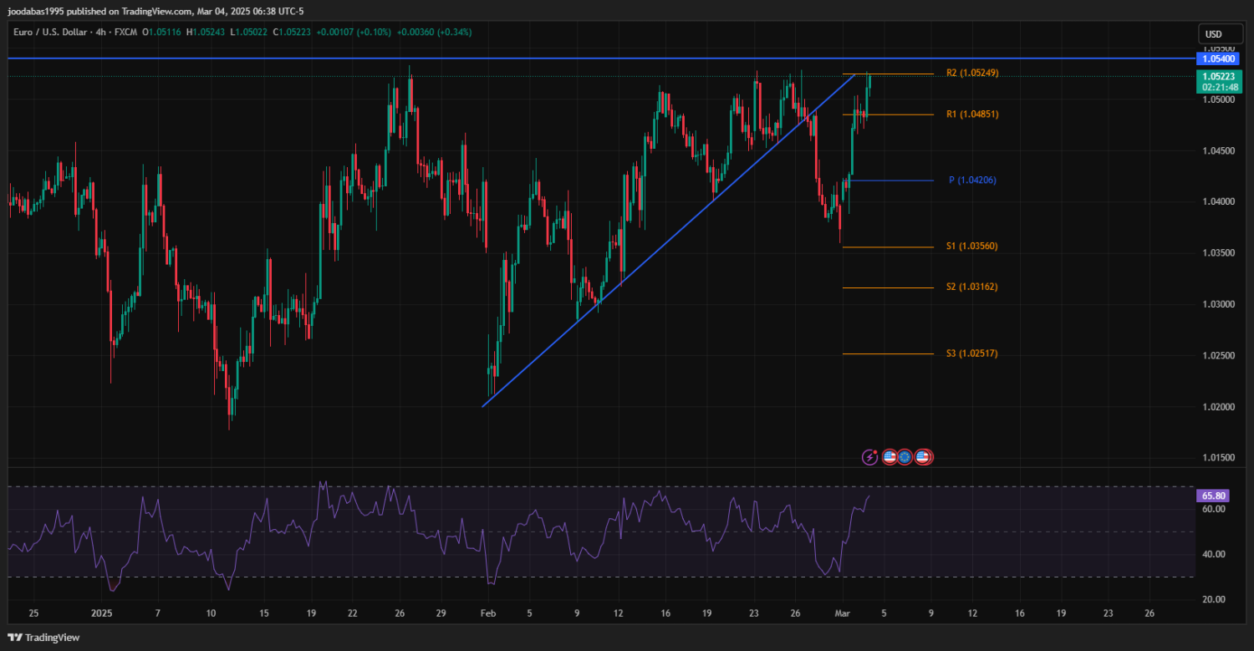This screenshot has height=651, width=1254.
Task: Click the open value O1.05116
Action: point(162,32)
